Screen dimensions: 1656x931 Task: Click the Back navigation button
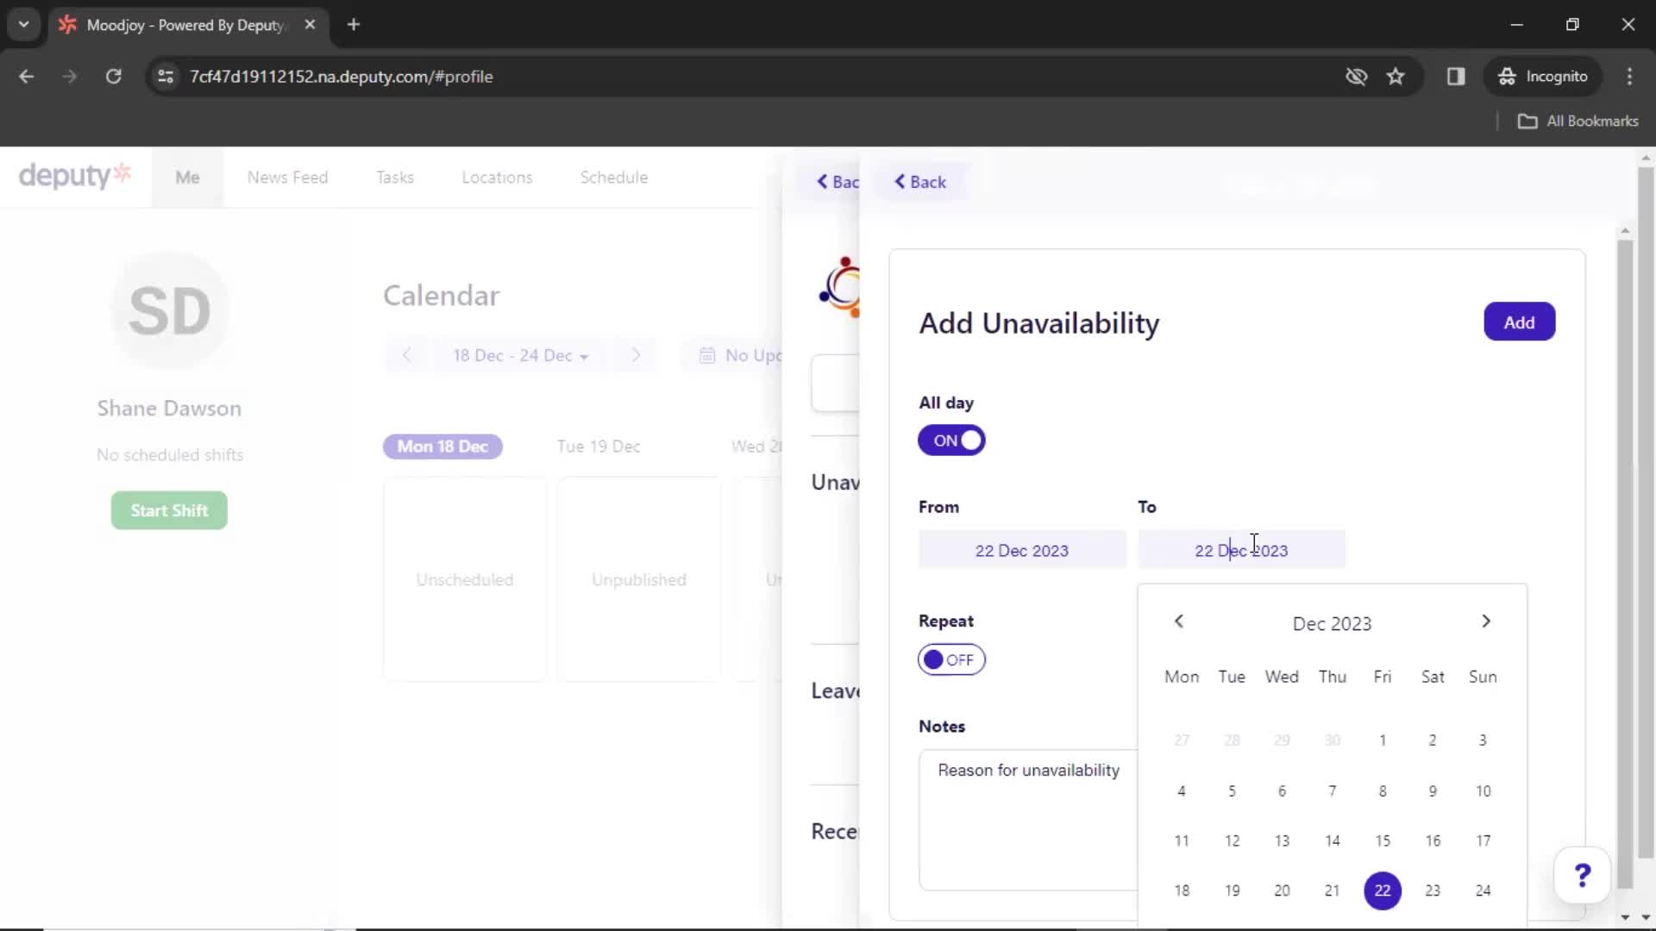[x=919, y=182]
